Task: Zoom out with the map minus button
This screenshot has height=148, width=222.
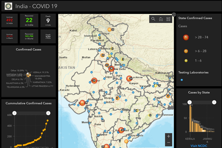Action: pyautogui.click(x=169, y=143)
